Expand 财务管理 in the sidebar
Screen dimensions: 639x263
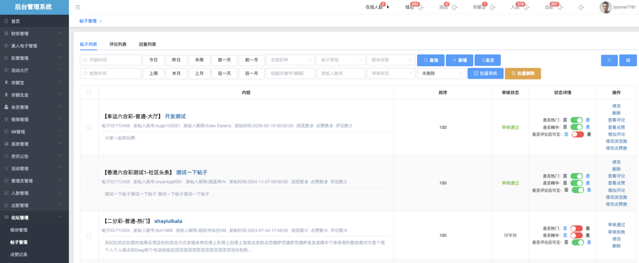(34, 33)
